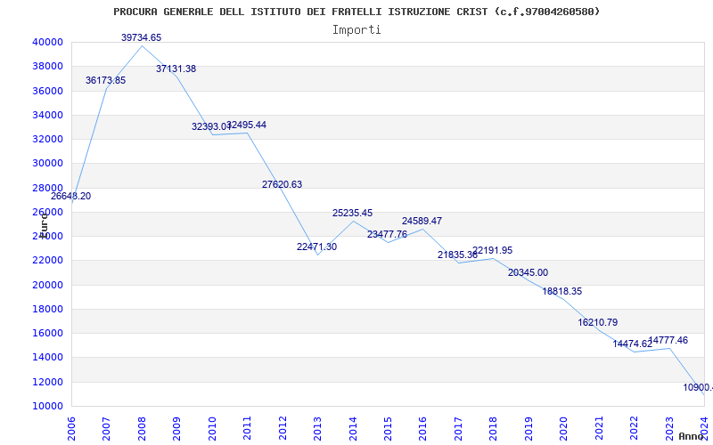Click the 18818.35 value label
Image resolution: width=713 pixels, height=445 pixels.
(x=562, y=292)
